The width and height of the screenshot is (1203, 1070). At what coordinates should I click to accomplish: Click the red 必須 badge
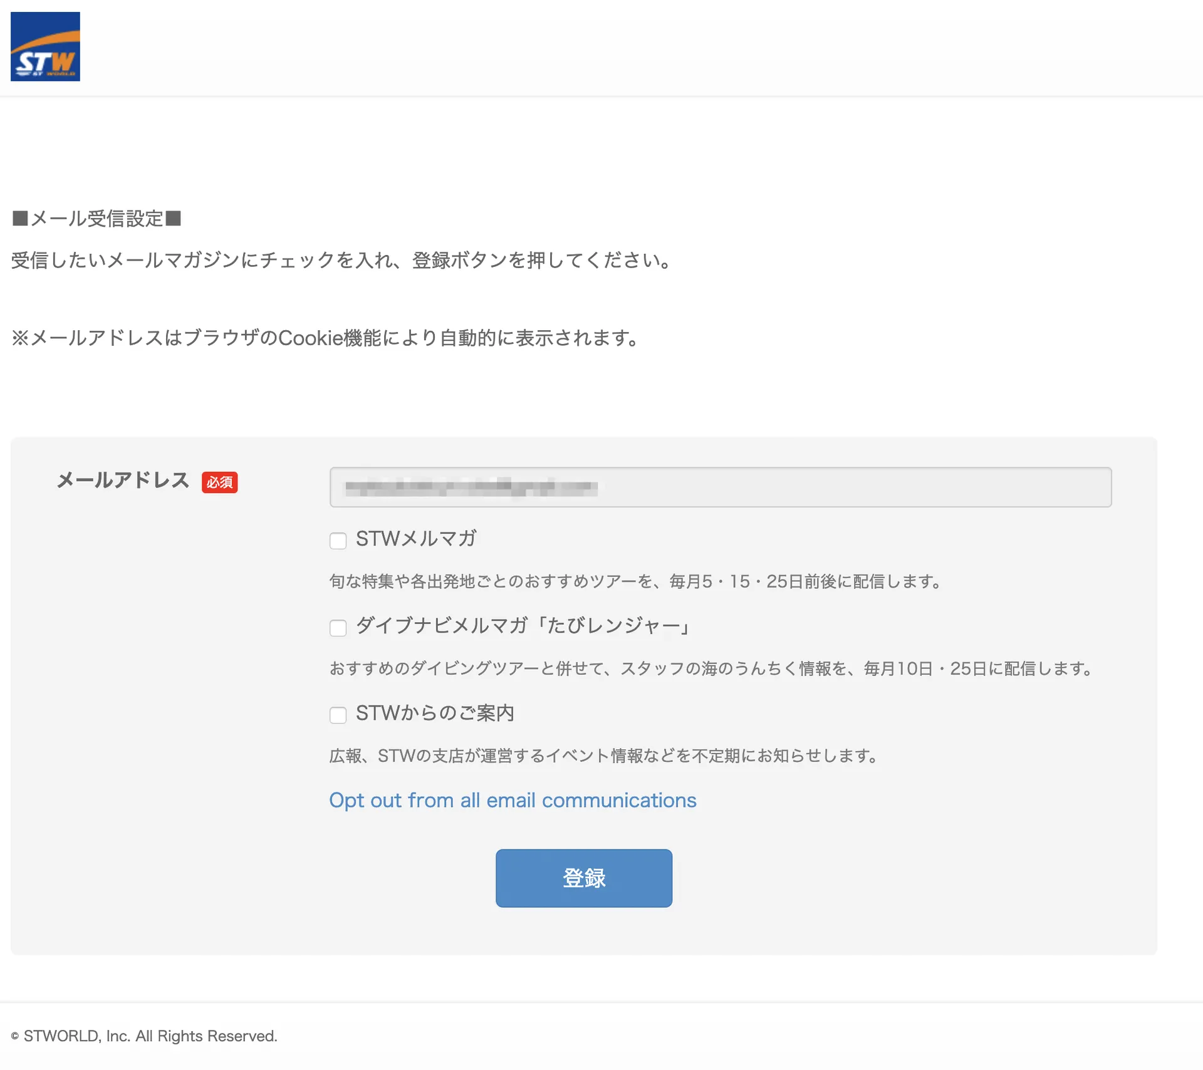pos(219,482)
